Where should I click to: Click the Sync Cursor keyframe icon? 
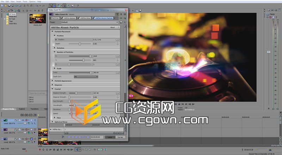(63, 137)
